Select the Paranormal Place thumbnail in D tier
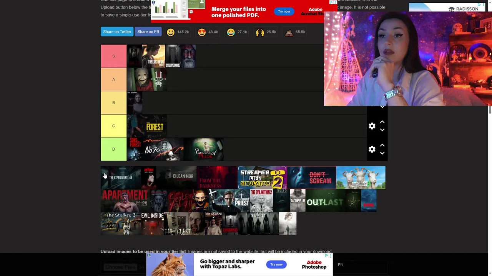 [204, 149]
